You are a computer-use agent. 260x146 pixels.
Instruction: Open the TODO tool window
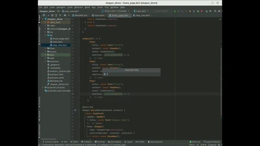[74, 142]
